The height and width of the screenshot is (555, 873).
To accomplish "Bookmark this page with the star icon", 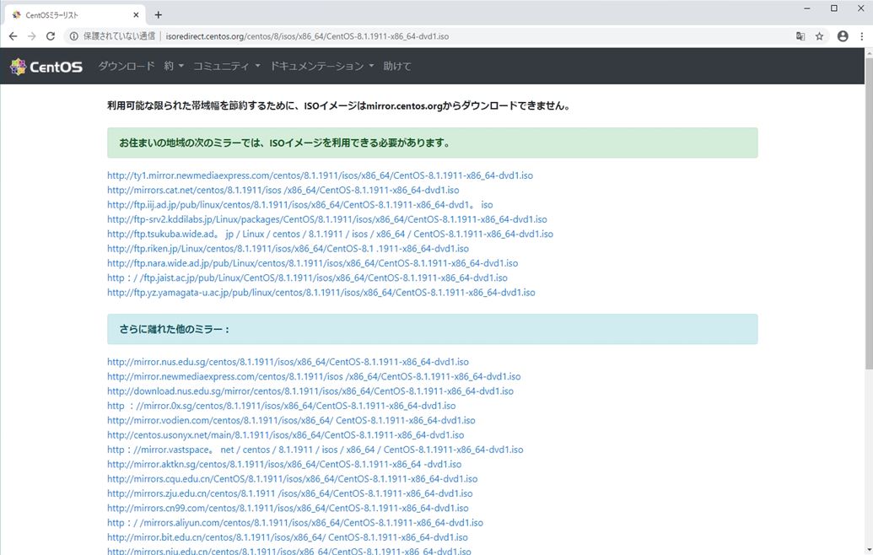I will pyautogui.click(x=820, y=36).
